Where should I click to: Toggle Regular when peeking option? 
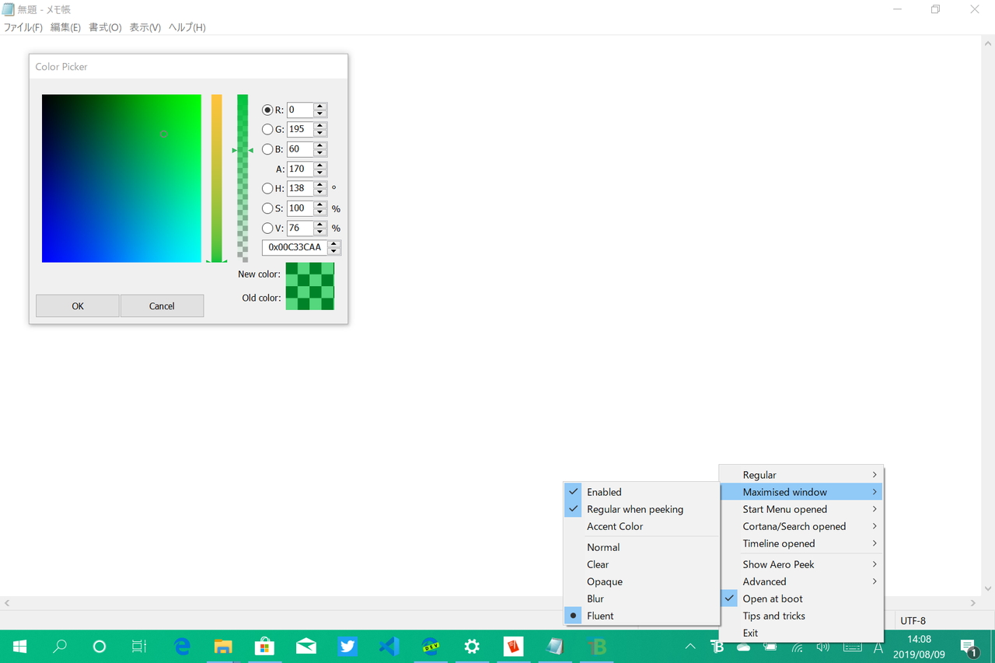[x=641, y=509]
